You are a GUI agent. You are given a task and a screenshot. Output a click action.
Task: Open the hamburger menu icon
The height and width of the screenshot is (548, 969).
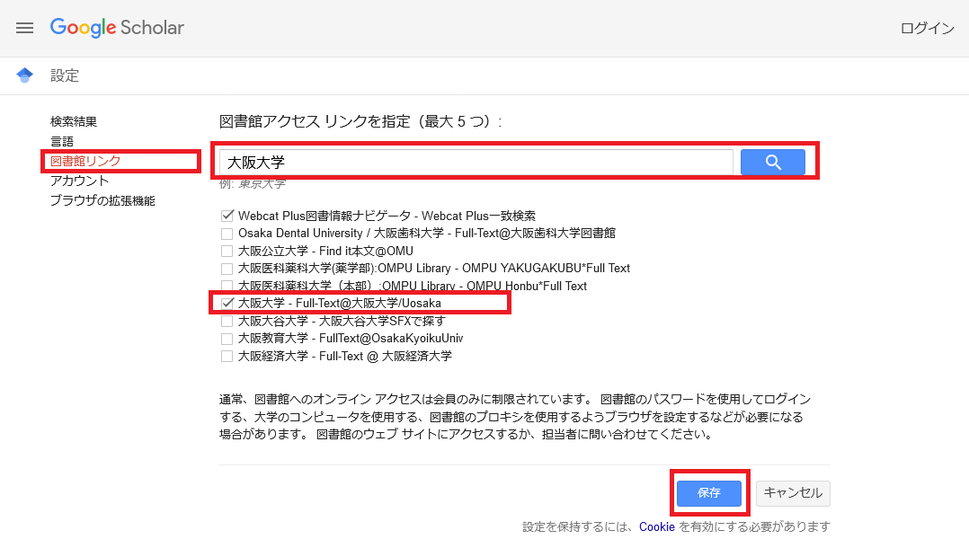click(x=25, y=28)
